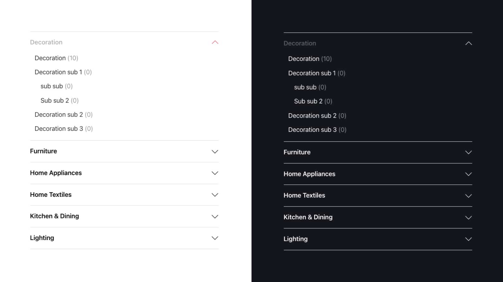Select lowercase 'sub sub (0)' in light panel
503x282 pixels.
point(57,86)
